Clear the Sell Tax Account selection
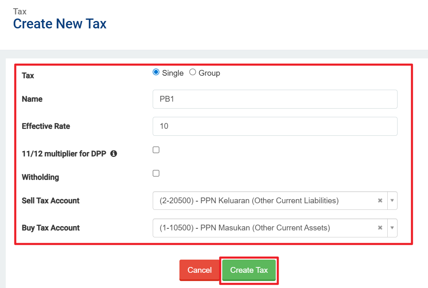 pyautogui.click(x=380, y=200)
